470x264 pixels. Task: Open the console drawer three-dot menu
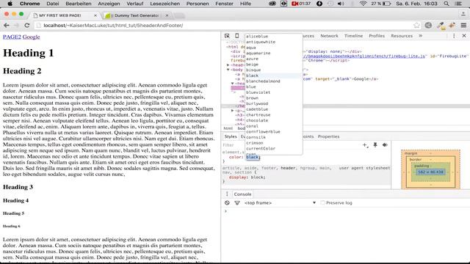227,194
